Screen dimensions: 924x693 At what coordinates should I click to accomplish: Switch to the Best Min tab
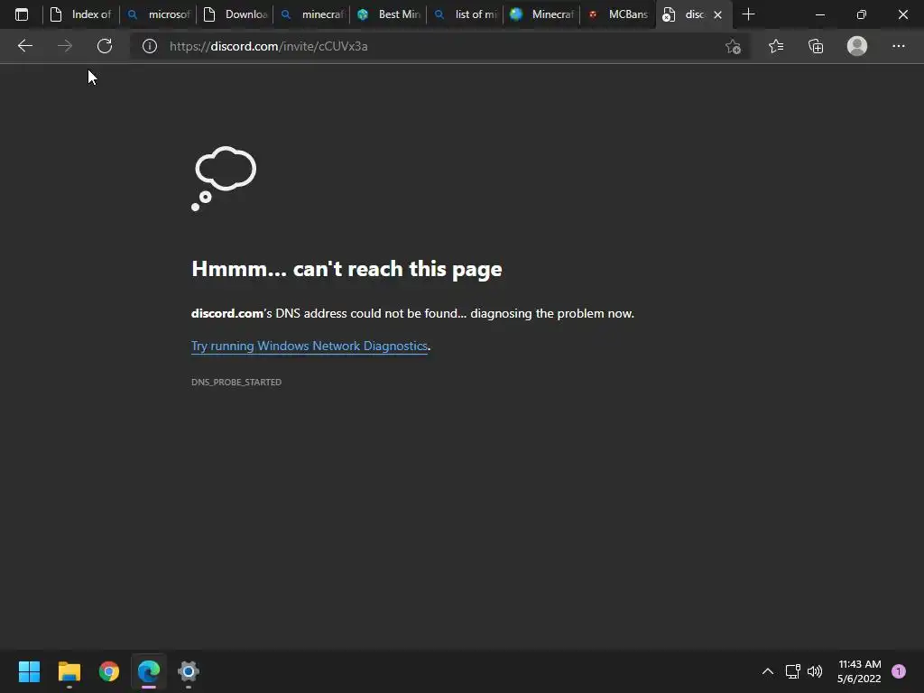(388, 14)
